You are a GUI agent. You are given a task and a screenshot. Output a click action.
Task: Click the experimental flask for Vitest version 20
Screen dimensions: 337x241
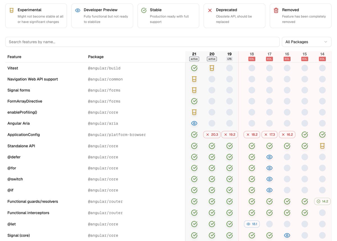coord(212,68)
